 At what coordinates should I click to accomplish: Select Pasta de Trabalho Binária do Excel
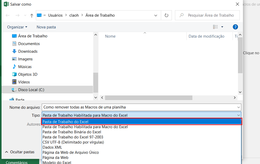click(72, 132)
